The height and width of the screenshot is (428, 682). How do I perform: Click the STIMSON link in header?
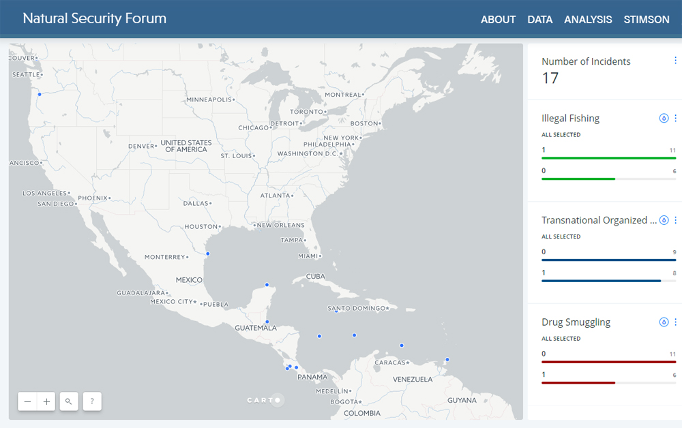coord(646,20)
